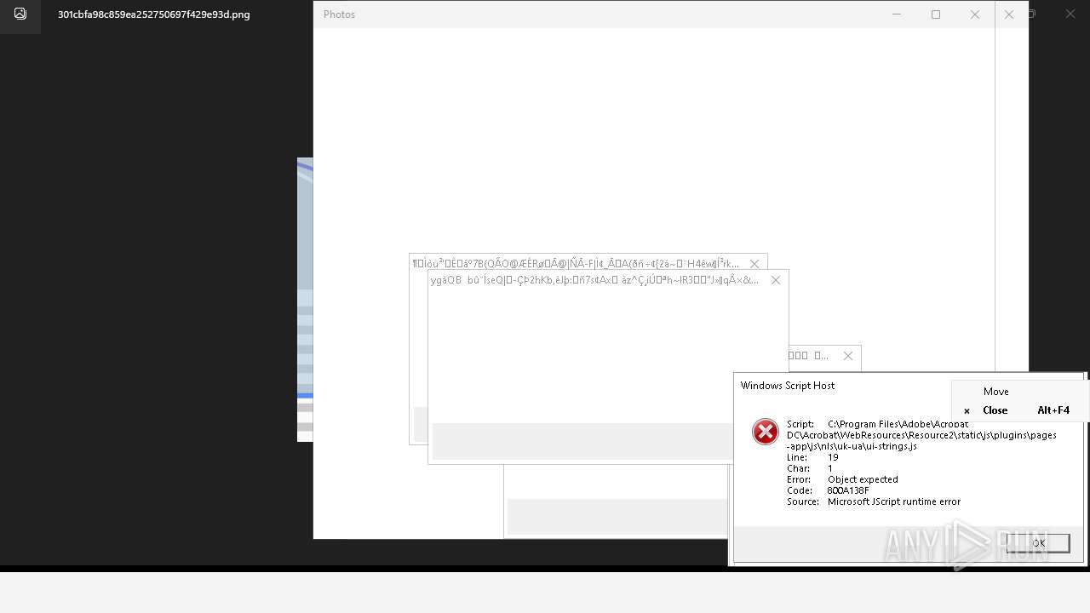Select the file name 301cbfa98c859ea252750697f429e93d.png
This screenshot has width=1090, height=613.
tap(154, 14)
